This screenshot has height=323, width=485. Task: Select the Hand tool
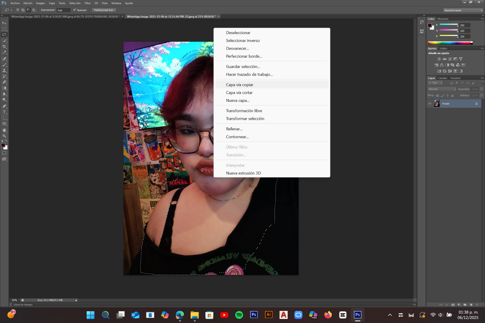(4, 130)
